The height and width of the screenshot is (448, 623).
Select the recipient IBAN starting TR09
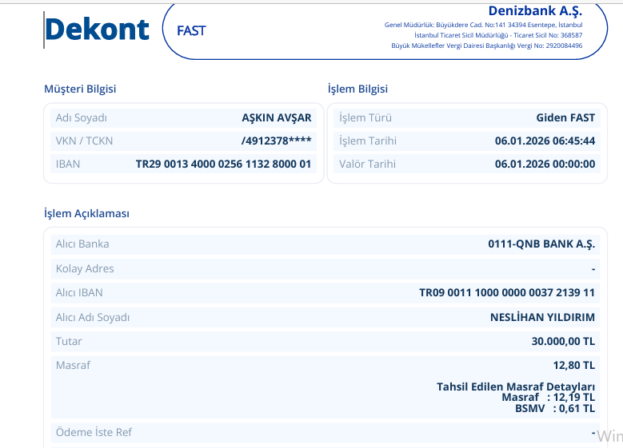pyautogui.click(x=507, y=293)
